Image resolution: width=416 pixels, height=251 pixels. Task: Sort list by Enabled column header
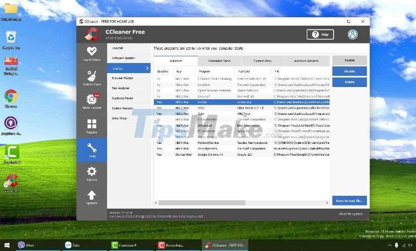tap(163, 71)
